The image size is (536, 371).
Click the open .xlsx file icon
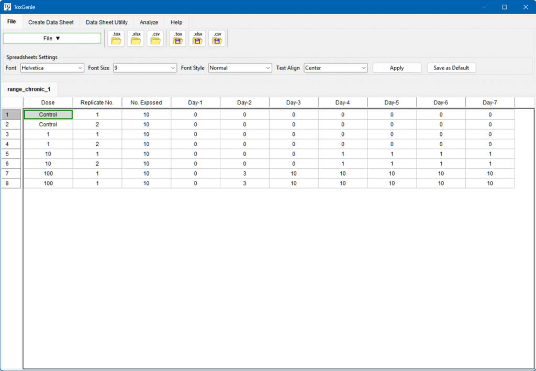(x=136, y=38)
